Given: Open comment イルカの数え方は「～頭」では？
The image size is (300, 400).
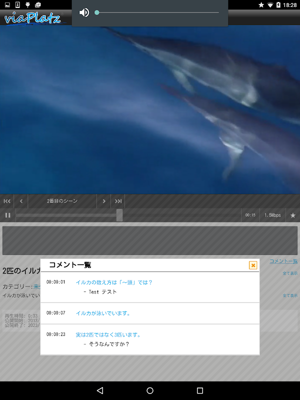Looking at the screenshot, I should [x=114, y=282].
